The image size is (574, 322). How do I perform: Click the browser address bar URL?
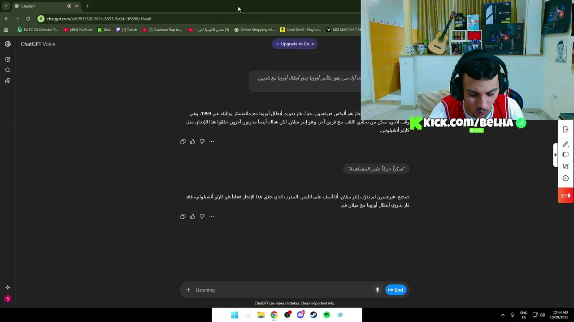coord(99,19)
